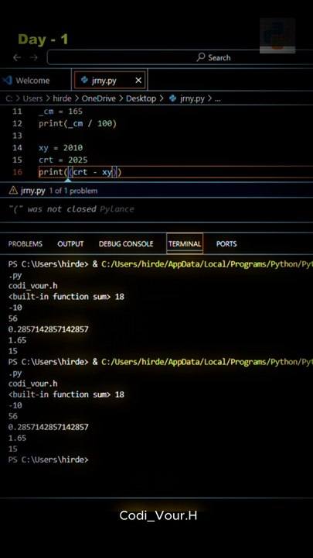The width and height of the screenshot is (313, 558).
Task: Close the jrny.py tab
Action: [138, 81]
